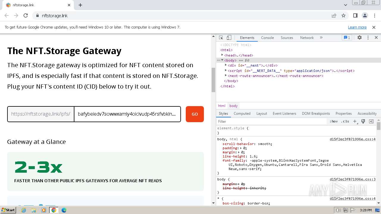This screenshot has width=381, height=214.
Task: Collapse the body element node
Action: pyautogui.click(x=222, y=60)
